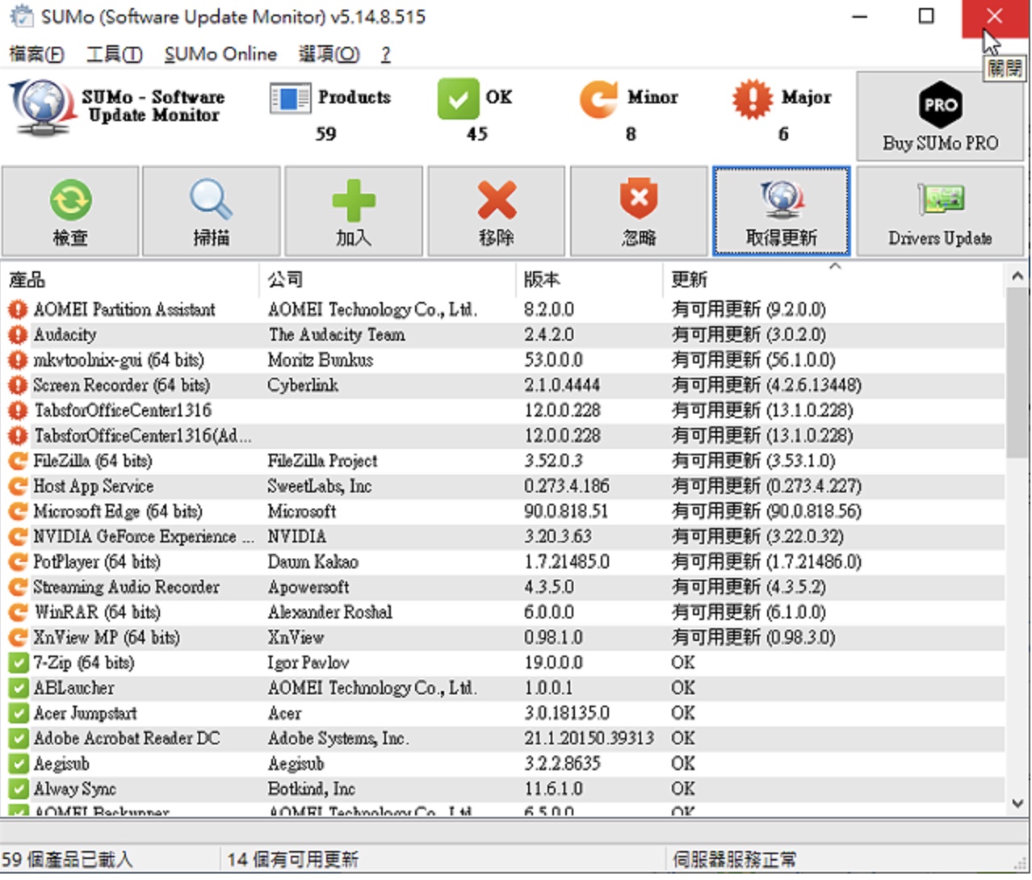This screenshot has height=880, width=1032.
Task: Click the 檢查 (Check) refresh icon
Action: tap(70, 199)
